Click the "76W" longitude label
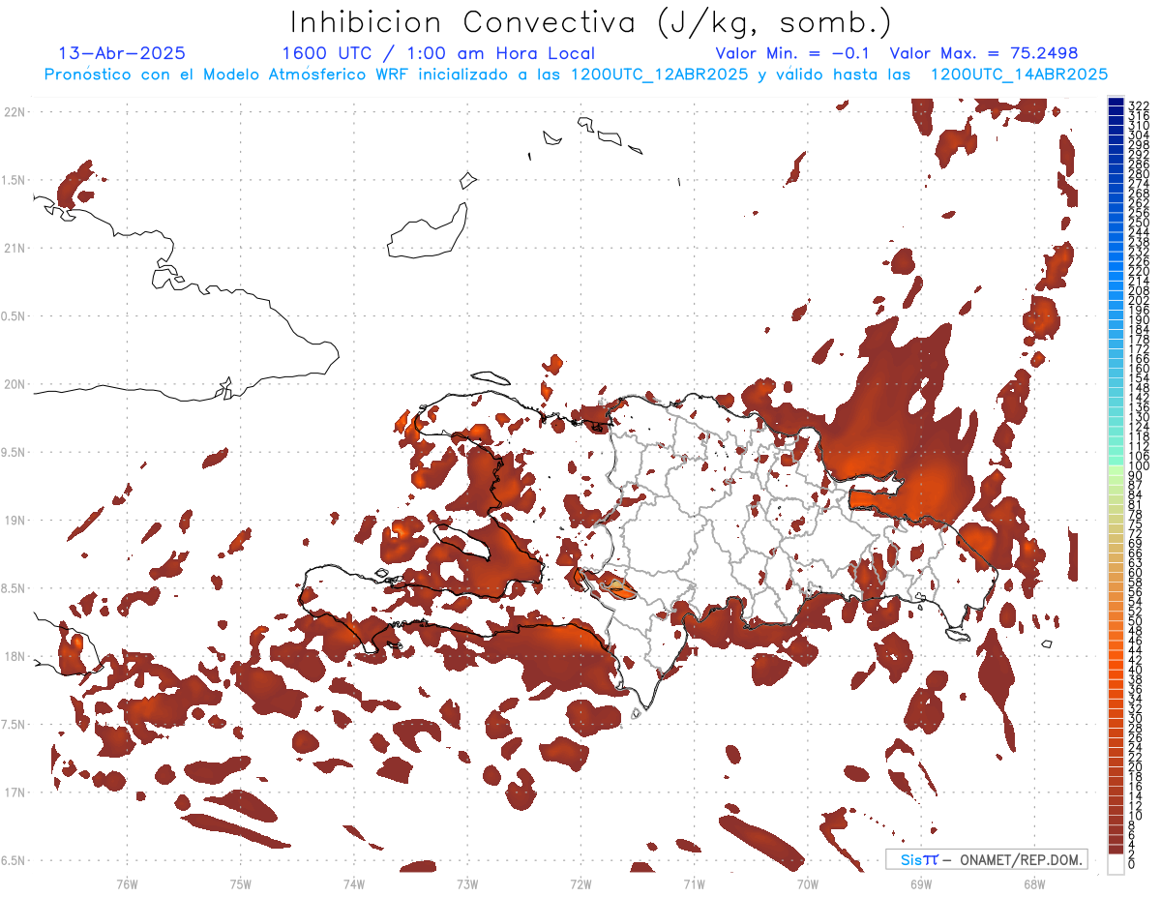Screen dimensions: 1161x897 (x=127, y=883)
